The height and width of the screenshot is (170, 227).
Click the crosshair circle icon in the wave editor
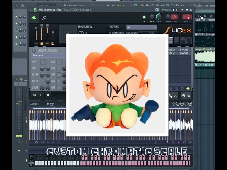[173, 104]
